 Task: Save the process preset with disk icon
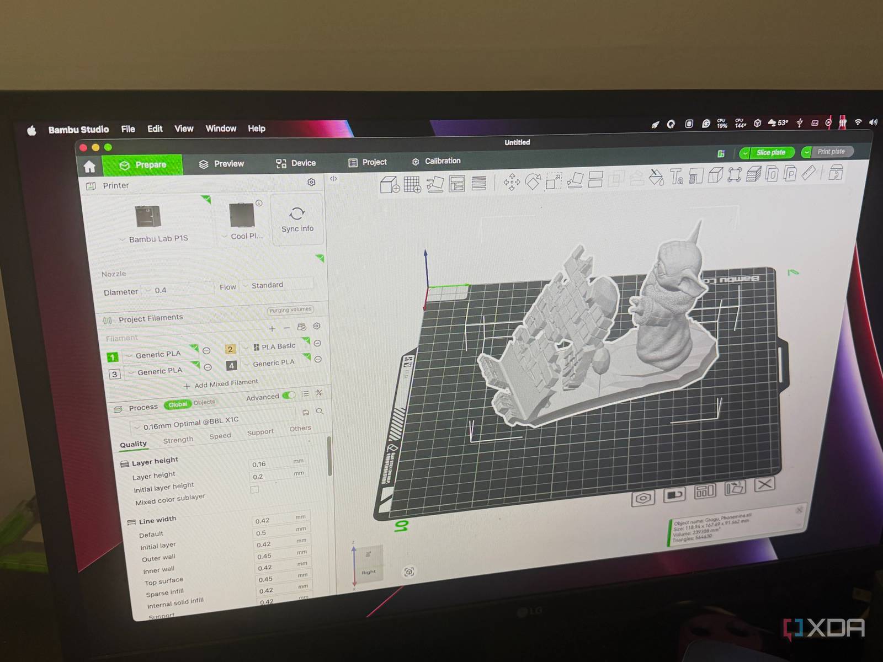click(x=306, y=412)
